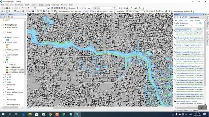Open the 3D Analyst dropdown menu

(x=121, y=11)
